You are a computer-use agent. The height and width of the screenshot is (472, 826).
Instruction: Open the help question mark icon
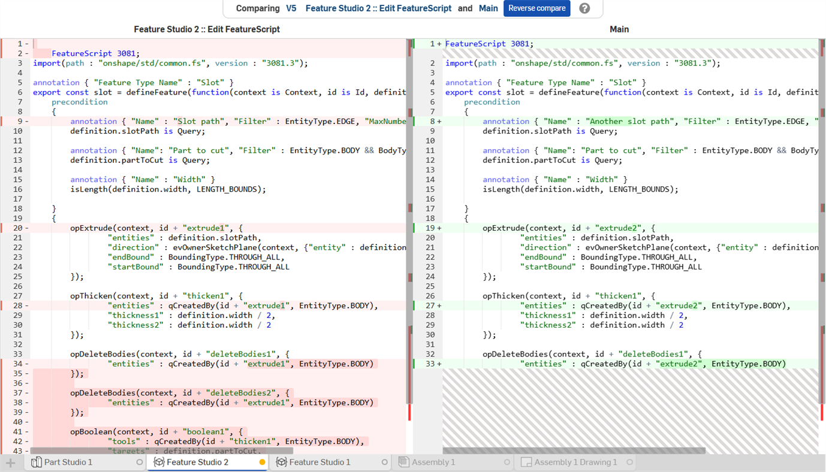pyautogui.click(x=584, y=8)
